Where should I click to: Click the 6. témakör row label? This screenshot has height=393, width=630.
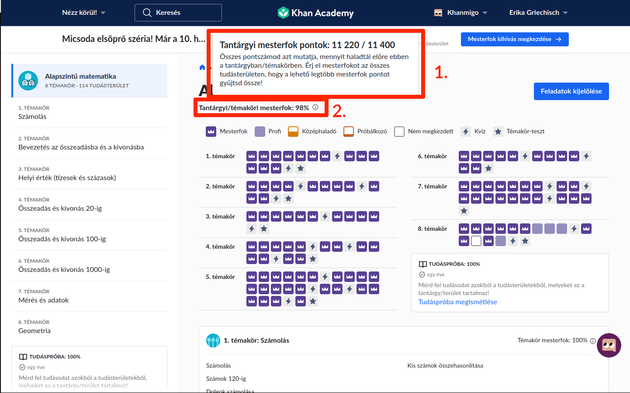(433, 156)
